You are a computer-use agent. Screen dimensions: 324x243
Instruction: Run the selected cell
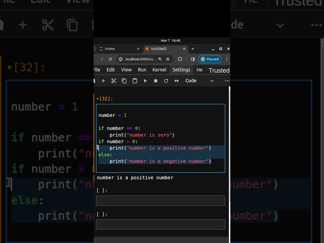click(x=145, y=81)
